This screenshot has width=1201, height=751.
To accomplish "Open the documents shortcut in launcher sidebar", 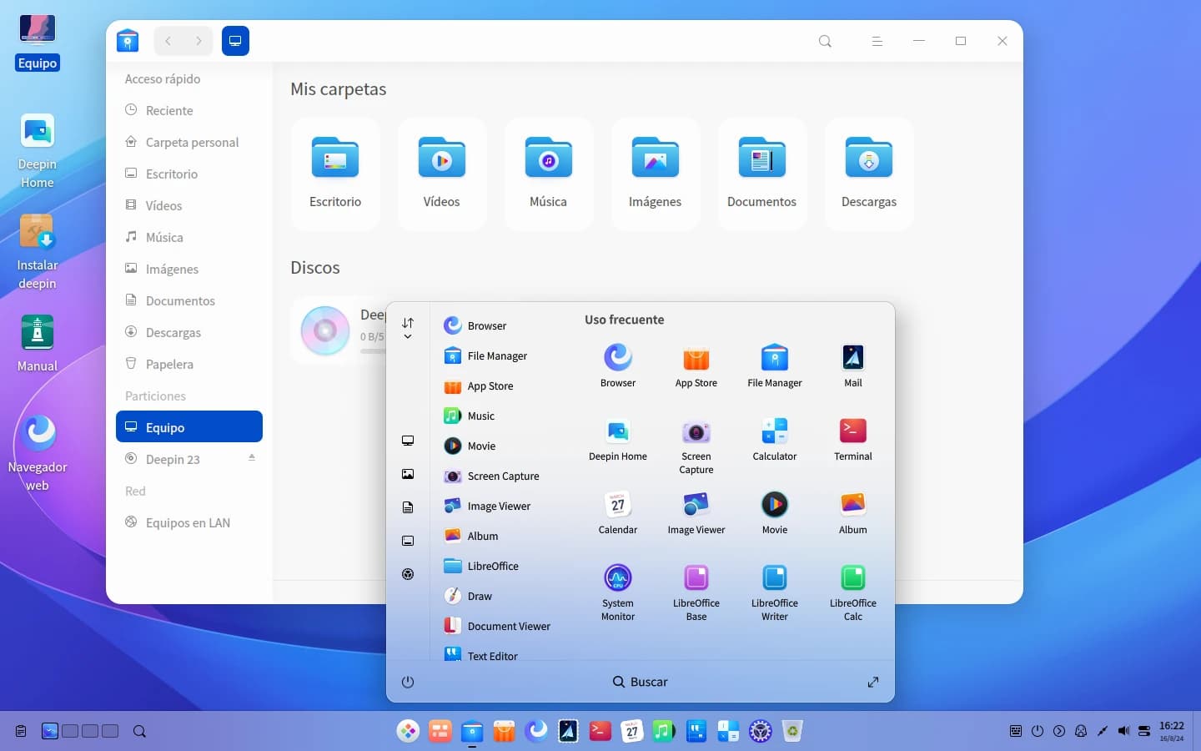I will coord(408,507).
